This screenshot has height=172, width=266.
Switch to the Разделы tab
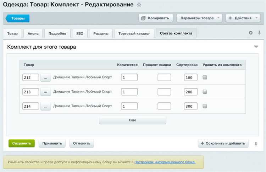101,33
